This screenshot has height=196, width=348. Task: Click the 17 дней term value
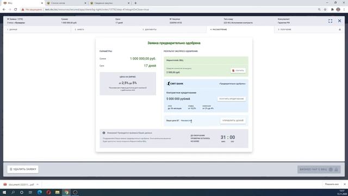click(150, 66)
